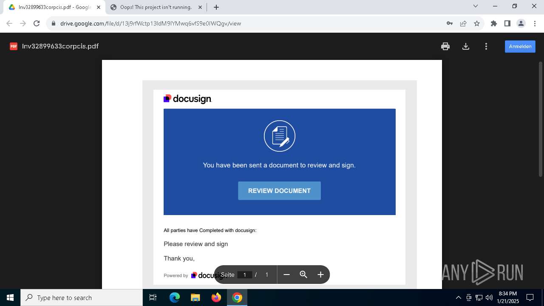The height and width of the screenshot is (306, 544).
Task: Click the document-and-pen circle icon
Action: tap(279, 136)
